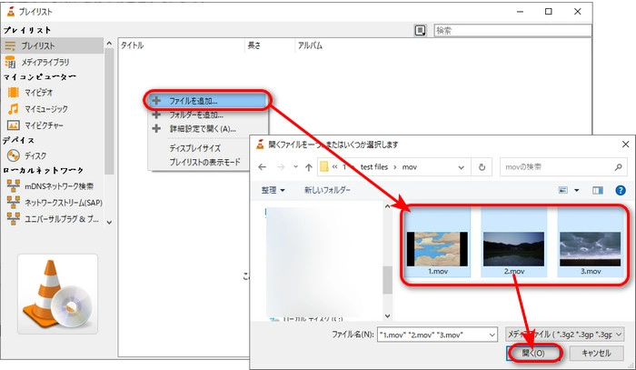Change the file view layout icon
The height and width of the screenshot is (370, 636).
(563, 190)
